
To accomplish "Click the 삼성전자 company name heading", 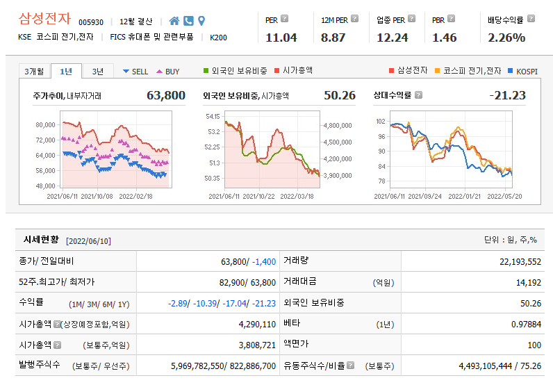I will pos(44,18).
